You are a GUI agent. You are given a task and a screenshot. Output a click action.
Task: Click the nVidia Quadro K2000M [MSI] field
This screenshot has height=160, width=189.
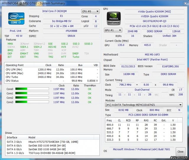tap(154, 12)
